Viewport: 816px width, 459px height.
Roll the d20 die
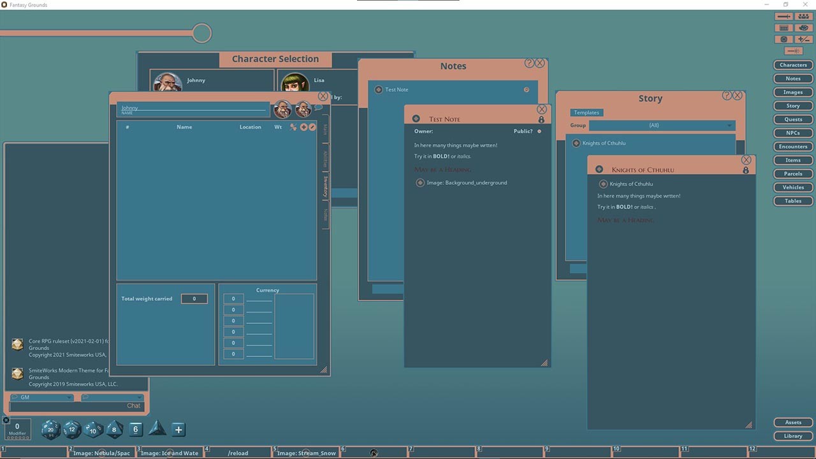tap(50, 430)
